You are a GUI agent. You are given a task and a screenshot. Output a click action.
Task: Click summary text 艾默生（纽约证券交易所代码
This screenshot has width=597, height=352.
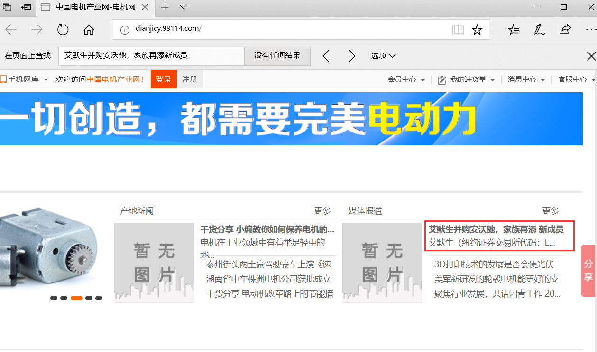[492, 243]
